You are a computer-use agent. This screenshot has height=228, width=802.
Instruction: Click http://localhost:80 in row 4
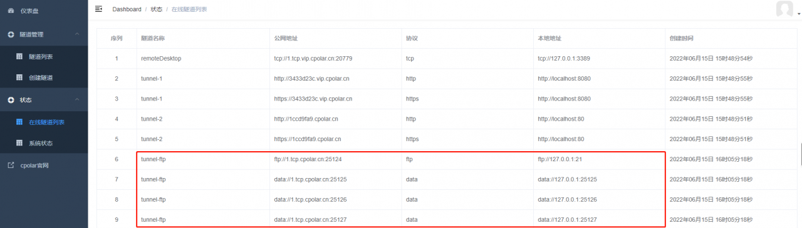561,119
